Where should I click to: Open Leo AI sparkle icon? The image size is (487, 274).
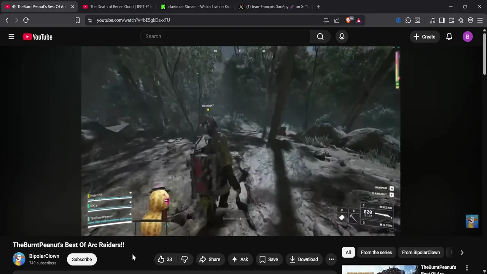[x=461, y=20]
